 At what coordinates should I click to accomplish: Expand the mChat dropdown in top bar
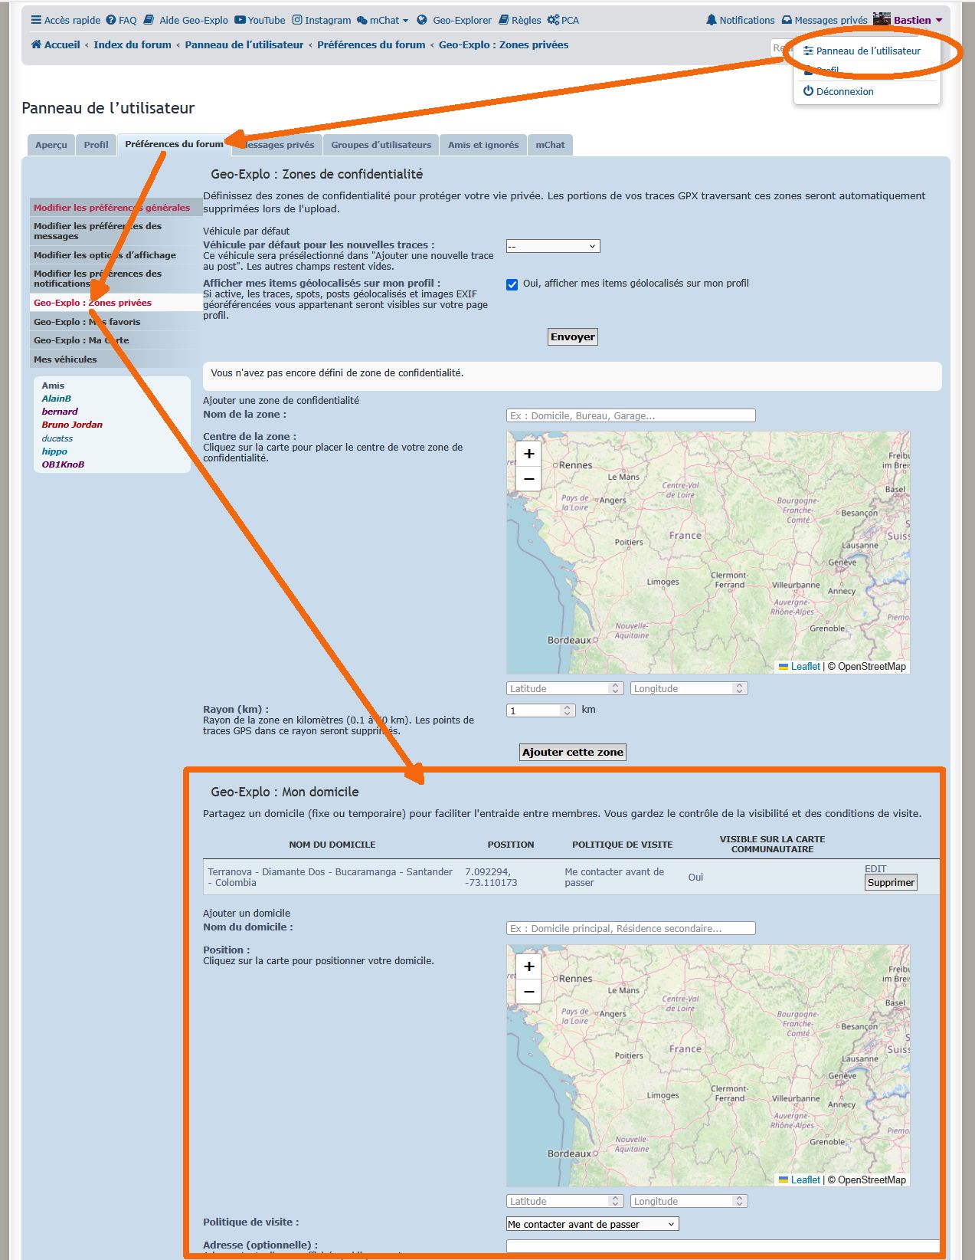pos(405,20)
